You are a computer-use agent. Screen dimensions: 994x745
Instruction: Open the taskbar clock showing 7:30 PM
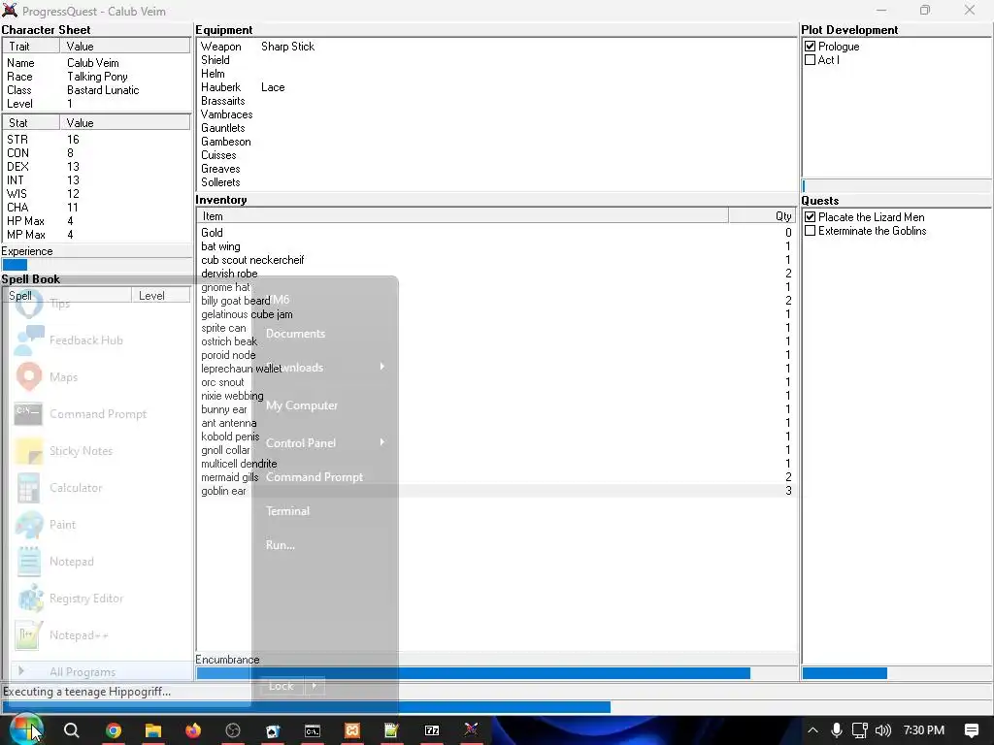(924, 730)
